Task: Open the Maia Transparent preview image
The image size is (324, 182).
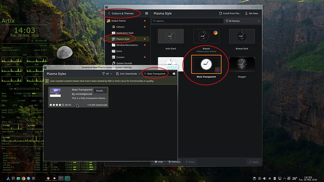Action: [x=55, y=93]
